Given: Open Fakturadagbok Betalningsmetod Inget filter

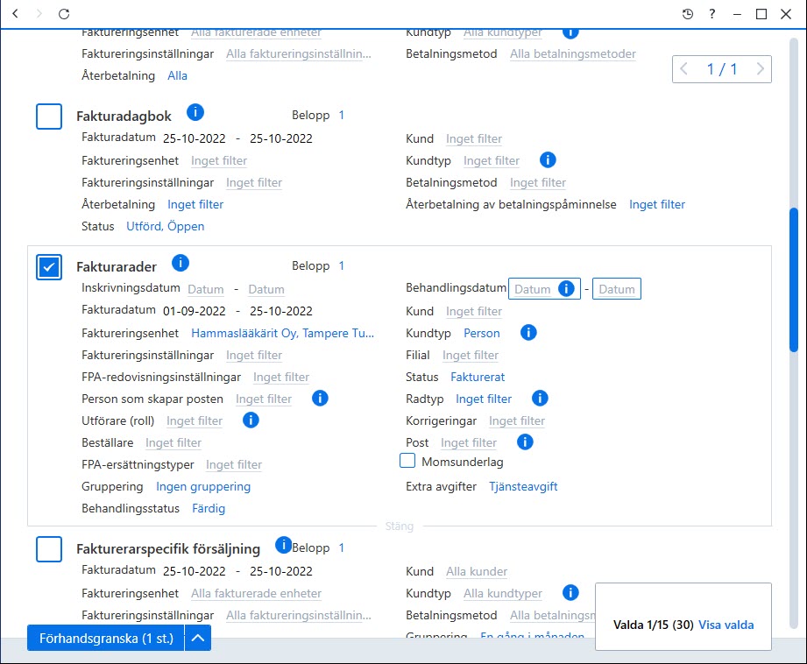Looking at the screenshot, I should click(538, 183).
